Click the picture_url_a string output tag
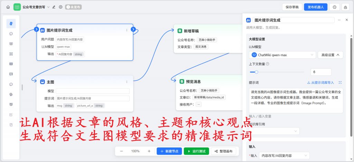Viewport: 354px width, 162px height. [x=91, y=106]
